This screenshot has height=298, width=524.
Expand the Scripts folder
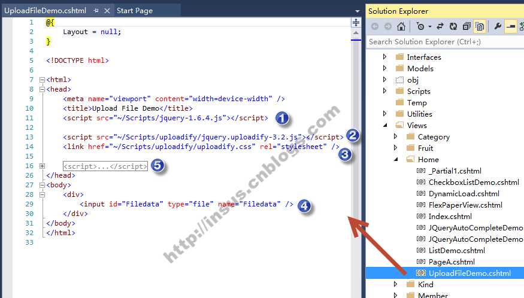tap(384, 91)
